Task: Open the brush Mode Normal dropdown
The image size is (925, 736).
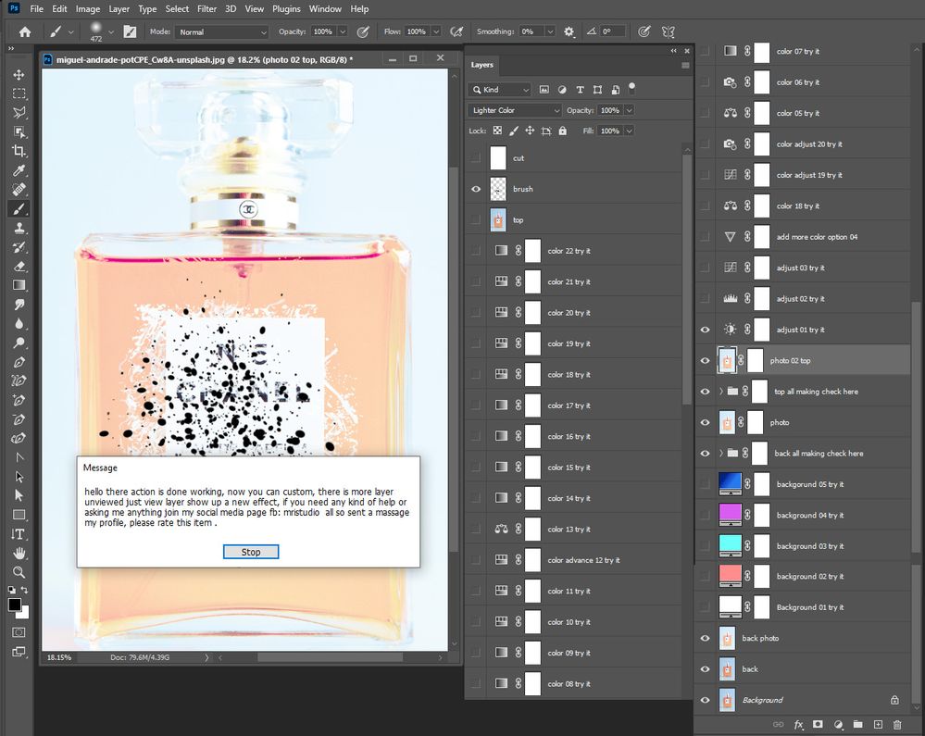Action: (x=221, y=31)
